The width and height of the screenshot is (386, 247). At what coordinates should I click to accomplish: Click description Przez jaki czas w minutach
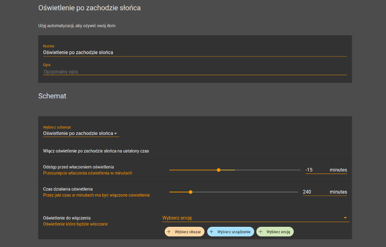(x=96, y=195)
